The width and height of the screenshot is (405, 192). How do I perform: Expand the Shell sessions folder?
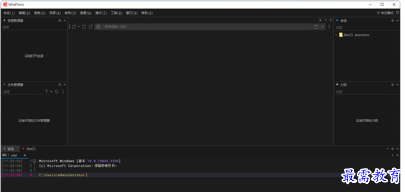pyautogui.click(x=336, y=35)
